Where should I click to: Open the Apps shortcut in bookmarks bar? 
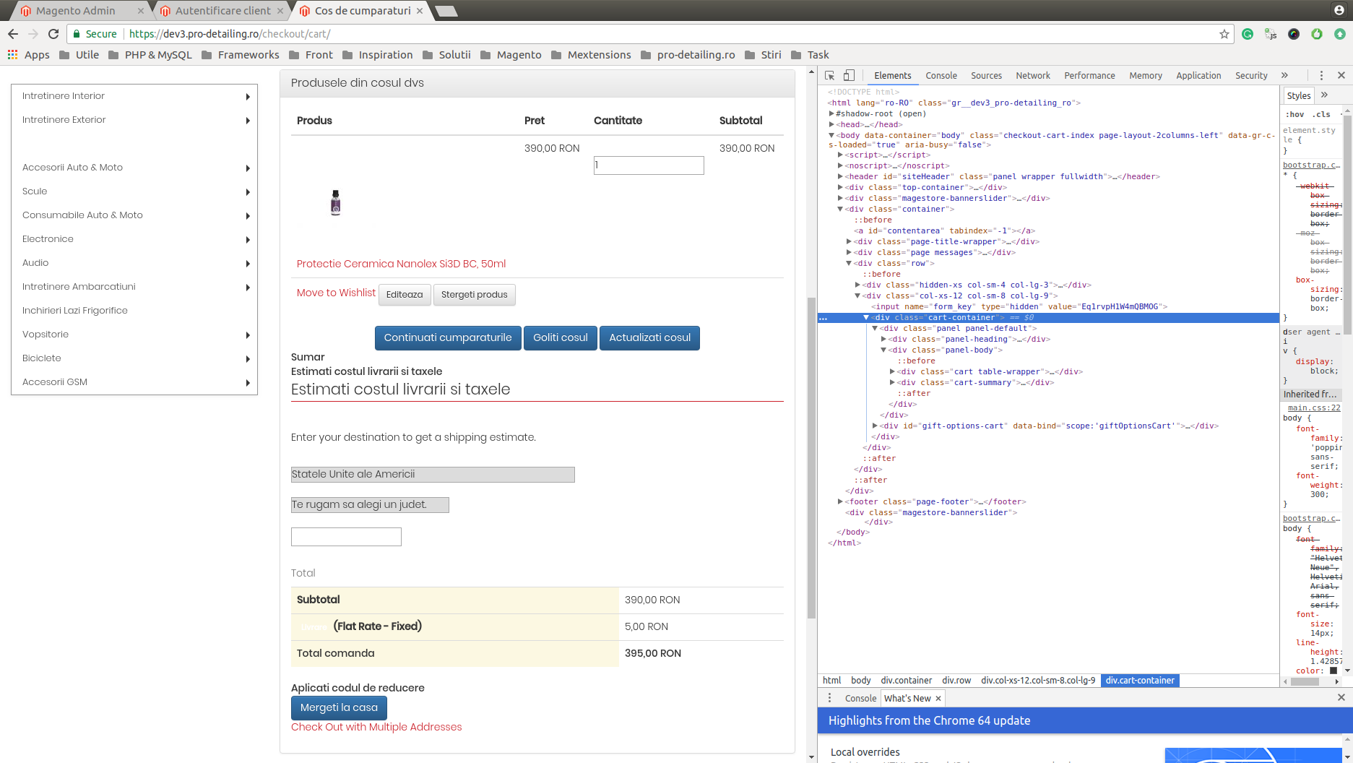pos(29,55)
